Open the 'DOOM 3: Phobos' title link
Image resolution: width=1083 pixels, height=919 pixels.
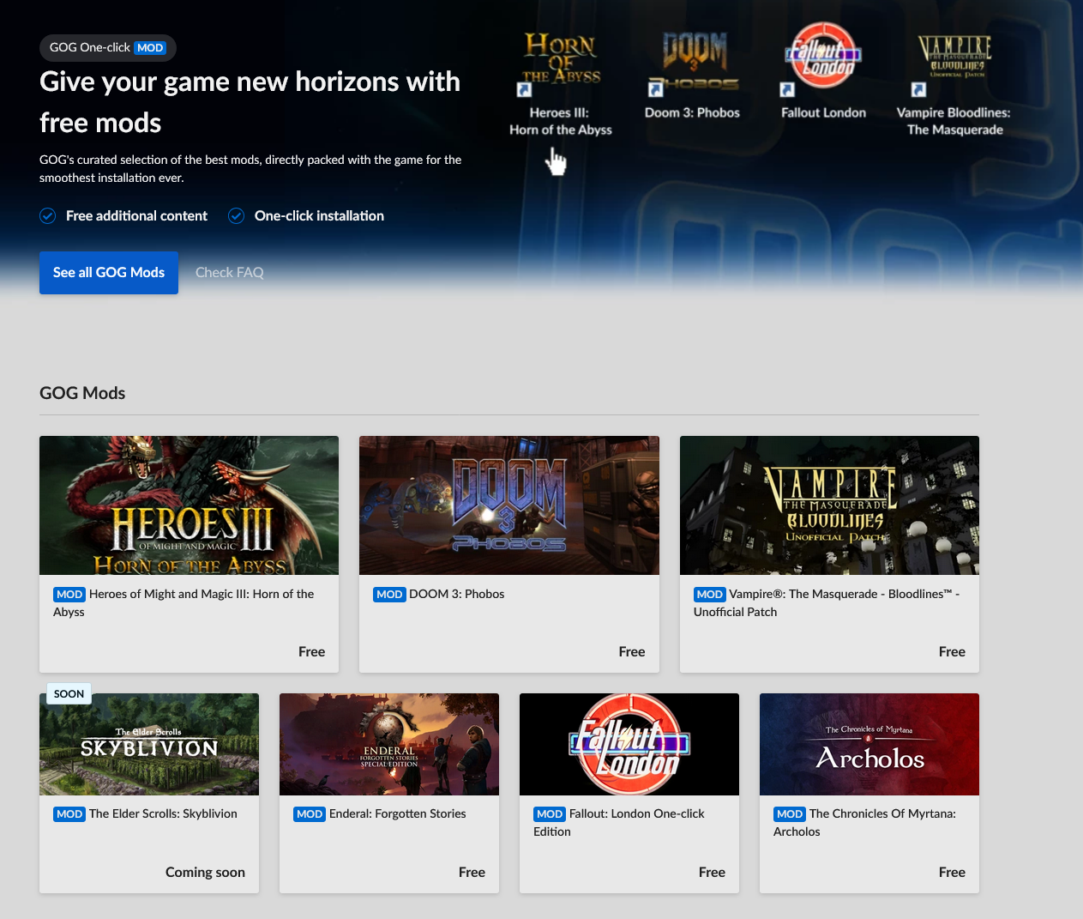457,594
